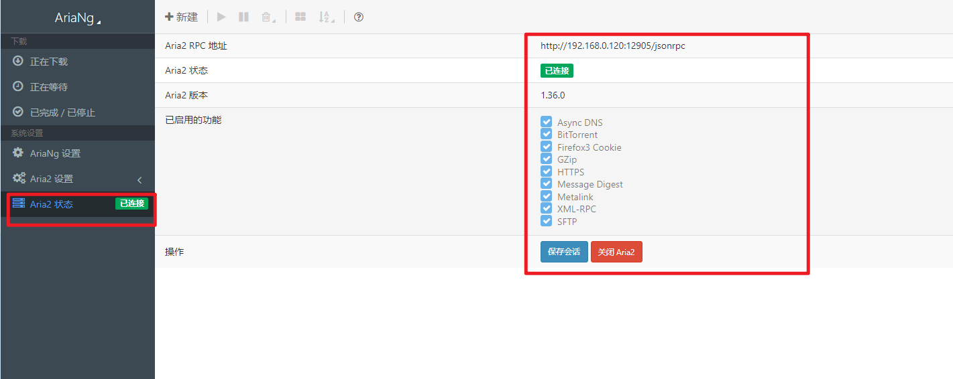Click the 已连接 status badge in table
The width and height of the screenshot is (953, 379).
557,70
